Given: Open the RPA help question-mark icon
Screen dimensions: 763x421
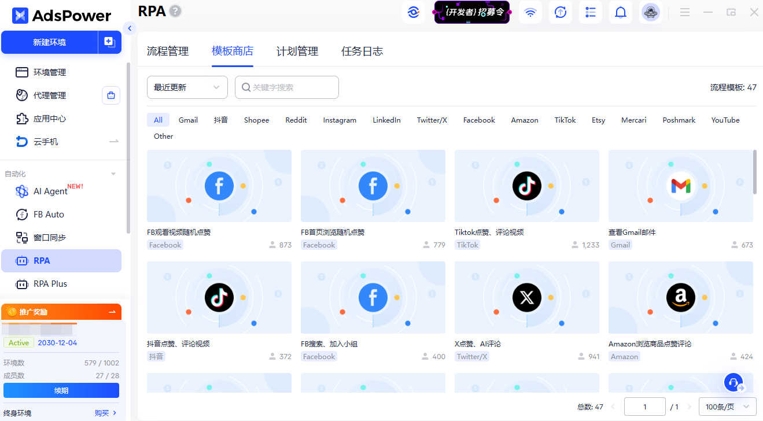Looking at the screenshot, I should coord(175,11).
